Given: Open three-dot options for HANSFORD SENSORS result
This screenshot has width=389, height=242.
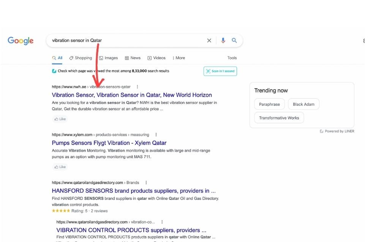Looking at the screenshot, I should click(x=146, y=182).
